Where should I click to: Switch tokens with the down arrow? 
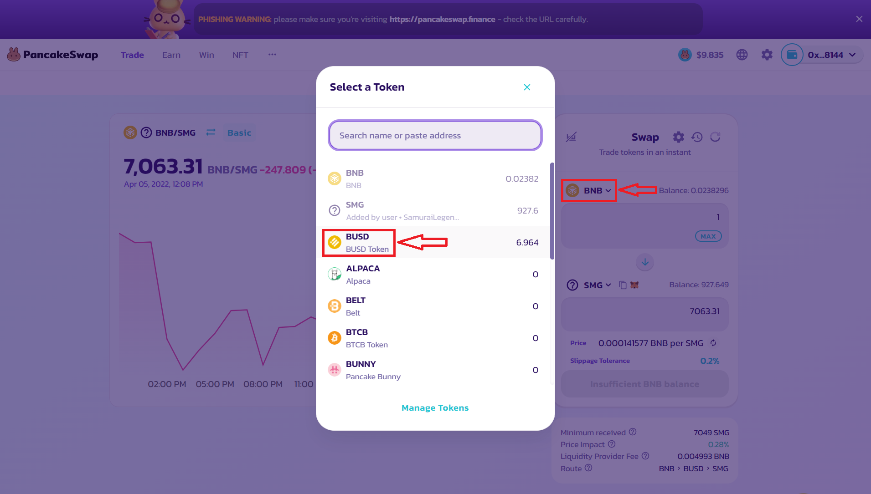coord(645,262)
